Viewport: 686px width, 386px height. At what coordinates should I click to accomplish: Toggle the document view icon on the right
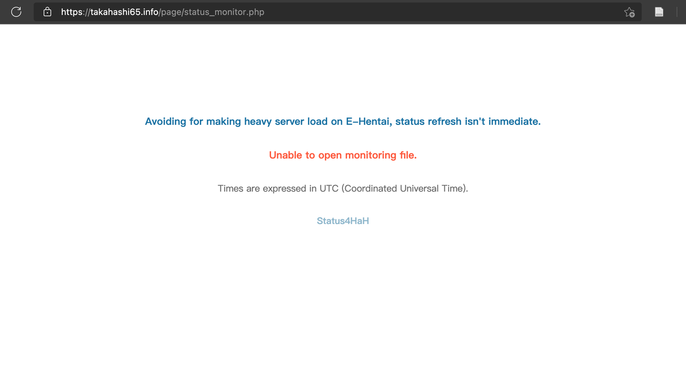pyautogui.click(x=659, y=12)
